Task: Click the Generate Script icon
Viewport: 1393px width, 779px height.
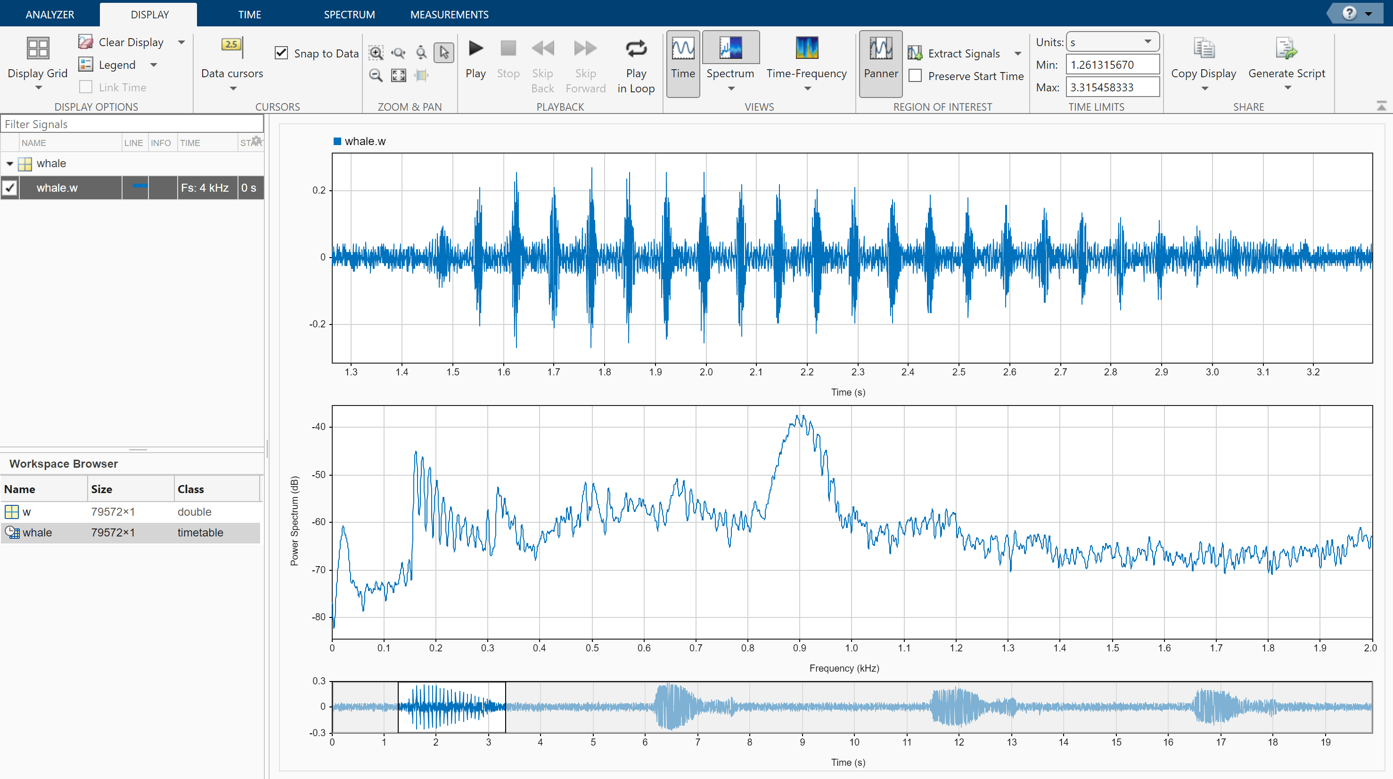Action: 1286,49
